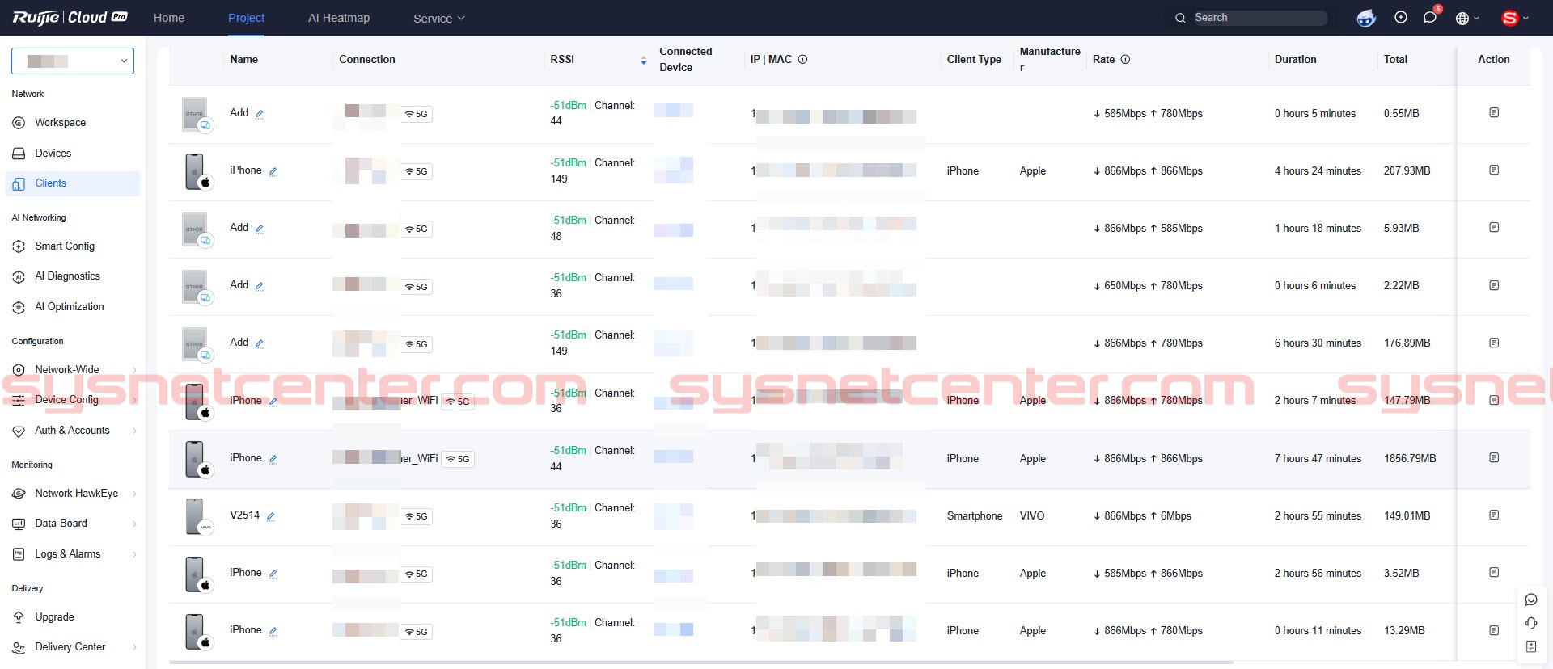Click the edit pencil beside V2514 name
The height and width of the screenshot is (669, 1553).
click(271, 516)
